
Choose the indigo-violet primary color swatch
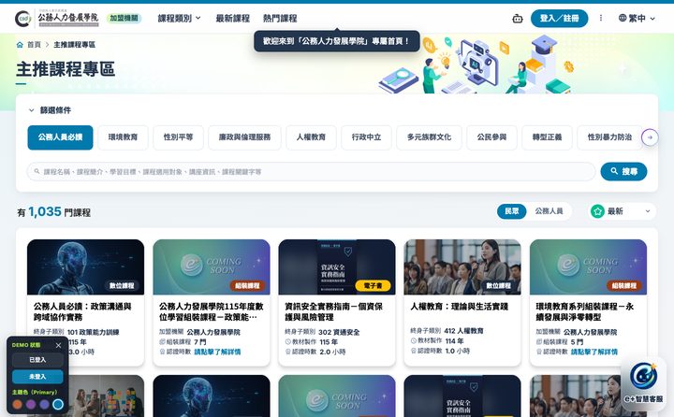pyautogui.click(x=44, y=404)
